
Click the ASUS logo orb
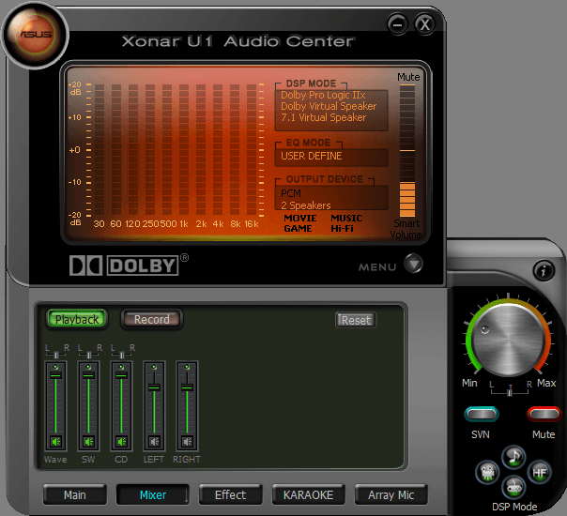[31, 35]
